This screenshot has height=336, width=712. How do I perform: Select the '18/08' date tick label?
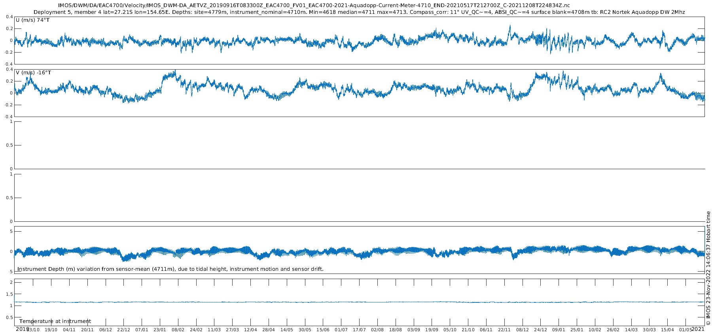pyautogui.click(x=396, y=330)
